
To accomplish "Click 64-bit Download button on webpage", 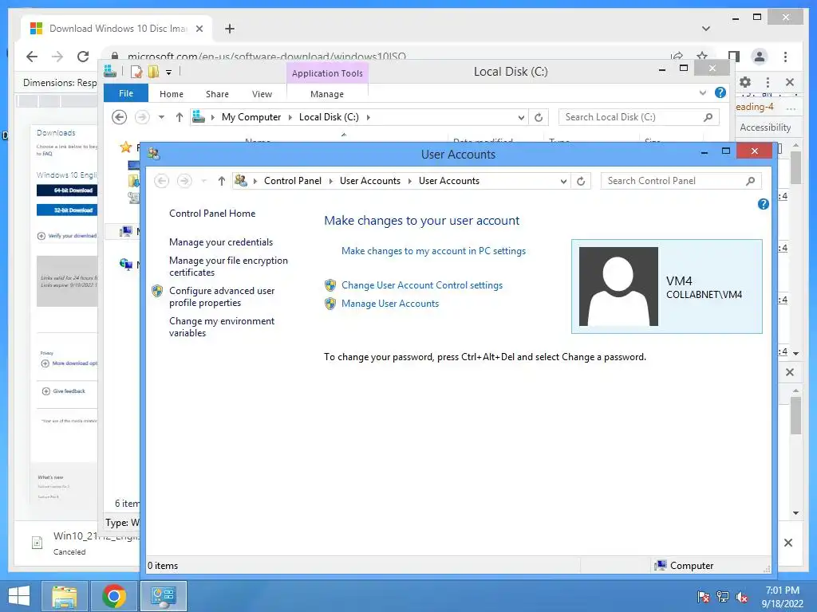I will pos(67,190).
